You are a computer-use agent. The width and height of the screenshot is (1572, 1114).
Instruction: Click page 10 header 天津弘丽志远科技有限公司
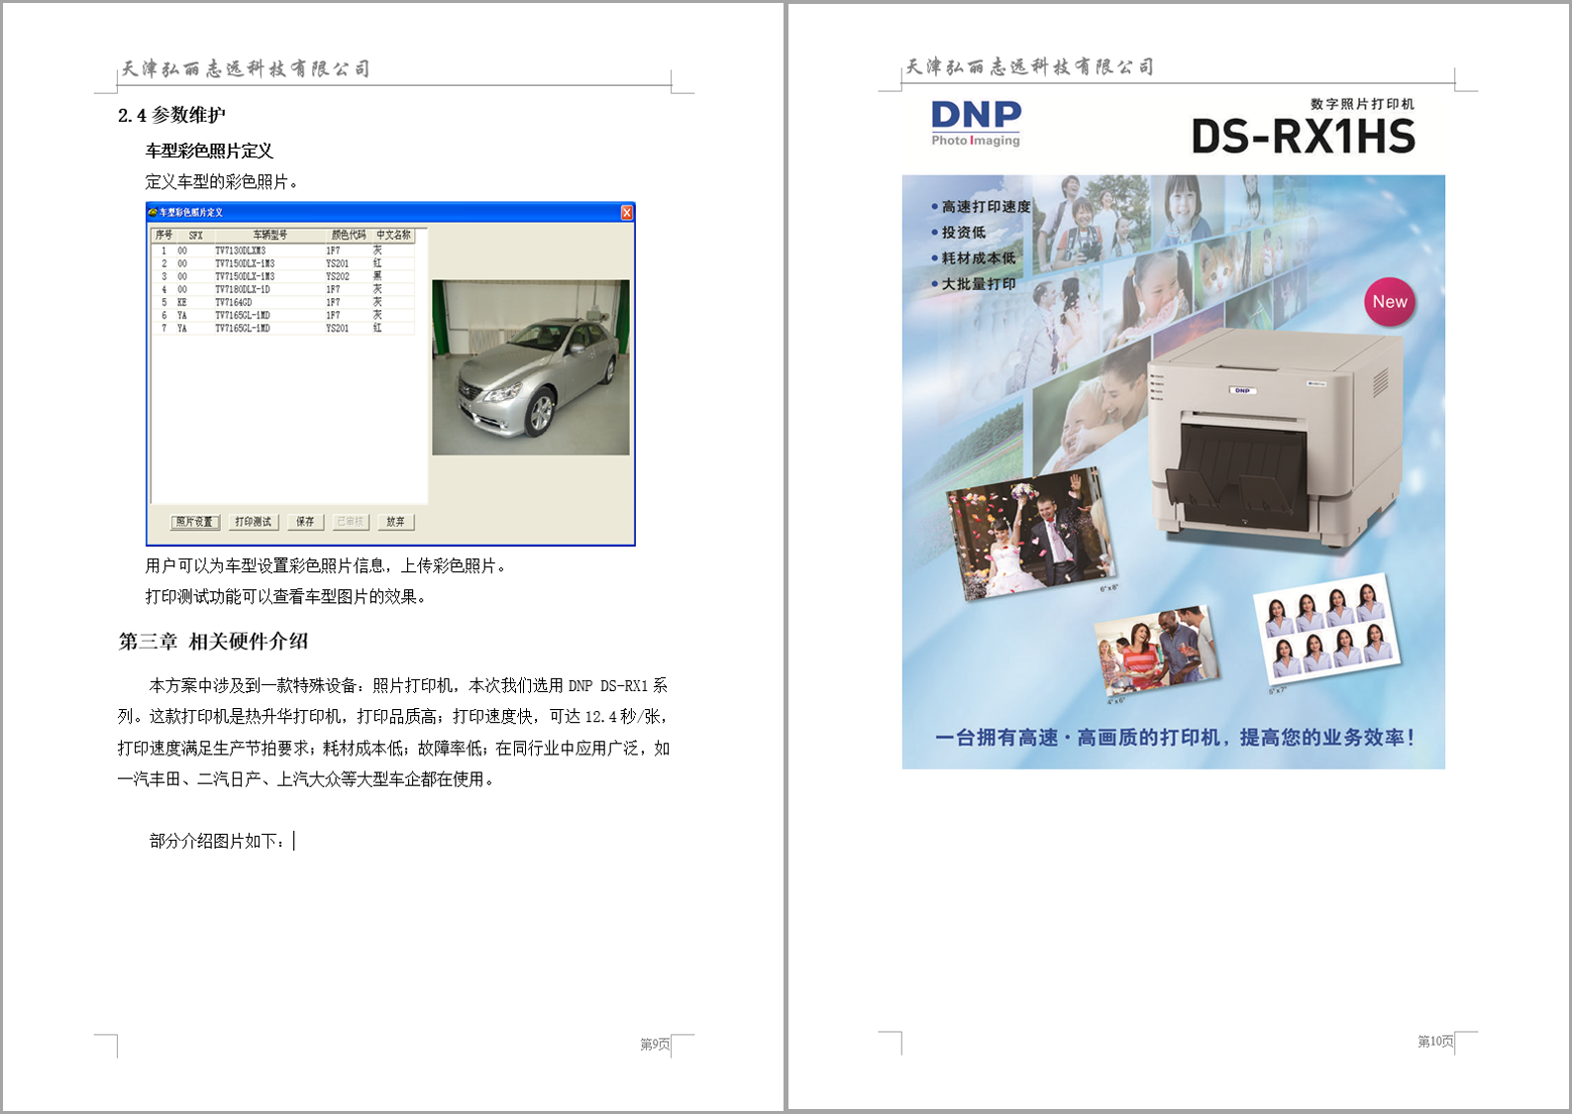coord(1030,66)
